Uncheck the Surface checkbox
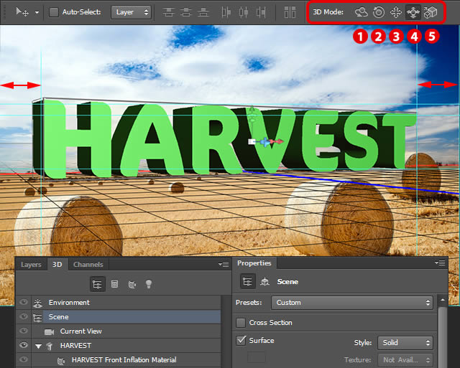Screen dimensions: 460x368 pyautogui.click(x=241, y=341)
